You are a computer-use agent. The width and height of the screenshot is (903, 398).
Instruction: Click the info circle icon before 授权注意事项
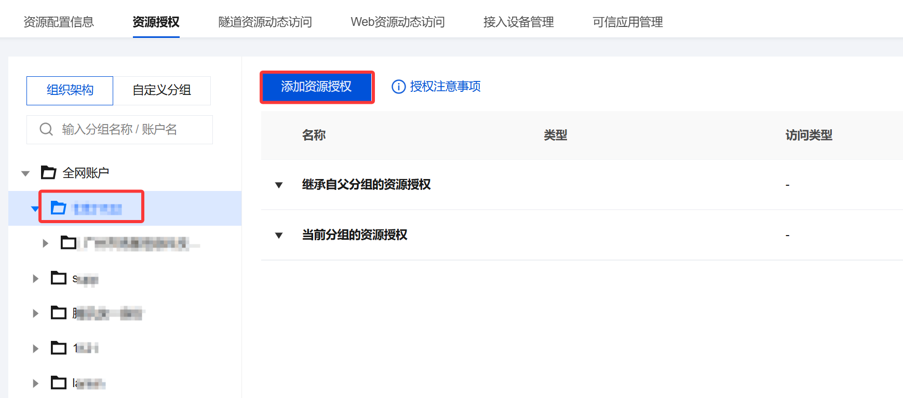[x=398, y=87]
